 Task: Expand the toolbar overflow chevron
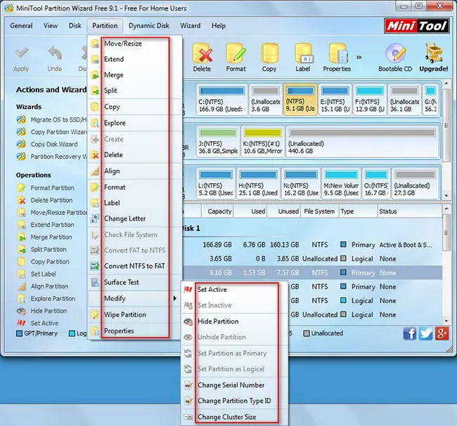(x=359, y=57)
